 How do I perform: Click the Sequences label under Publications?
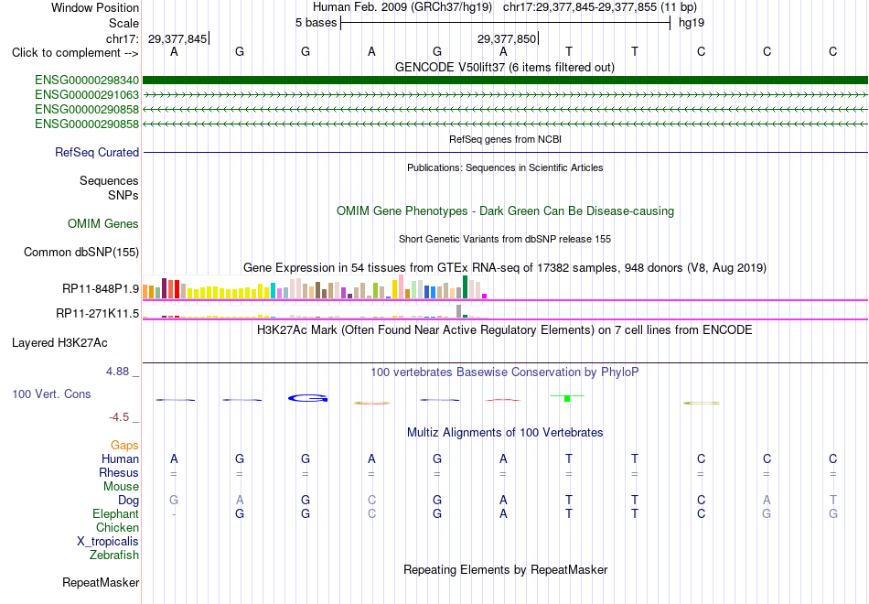coord(109,181)
